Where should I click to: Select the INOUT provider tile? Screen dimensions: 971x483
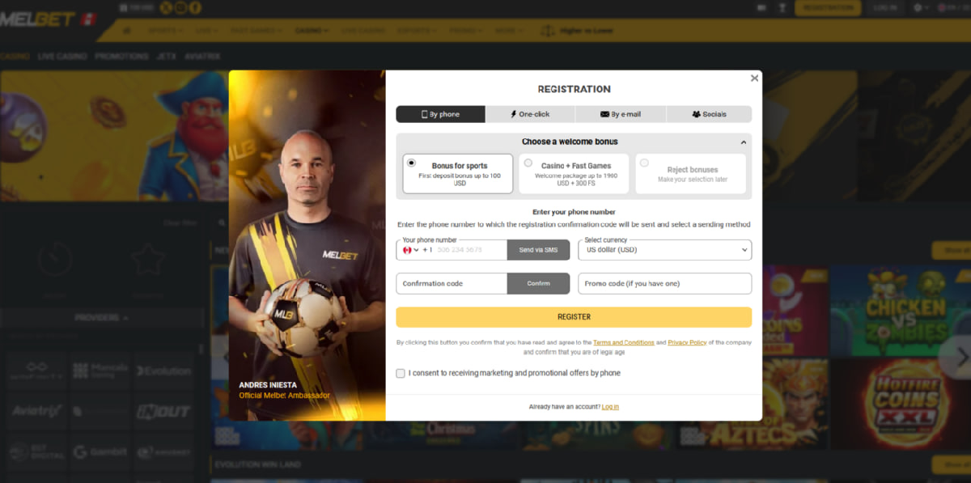163,411
